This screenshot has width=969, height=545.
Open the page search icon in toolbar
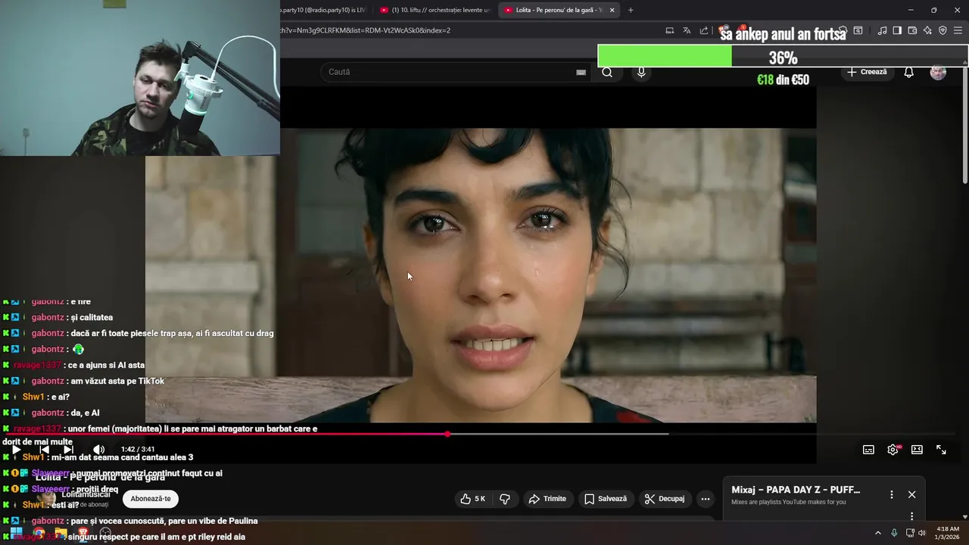click(858, 30)
